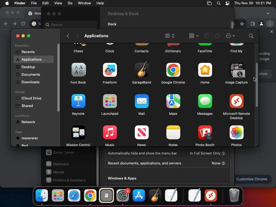Screen dimensions: 276x207
Task: Change the menu bar auto-hide setting popup
Action: pyautogui.click(x=207, y=153)
